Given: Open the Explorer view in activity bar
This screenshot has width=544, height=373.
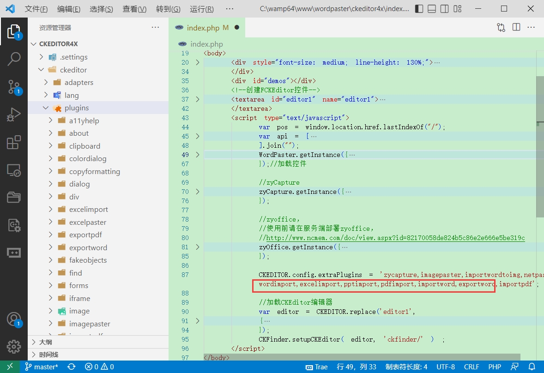Looking at the screenshot, I should [14, 32].
